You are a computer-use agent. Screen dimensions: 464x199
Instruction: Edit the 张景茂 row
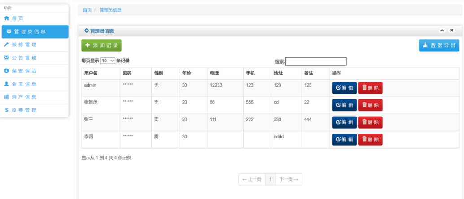pyautogui.click(x=345, y=105)
